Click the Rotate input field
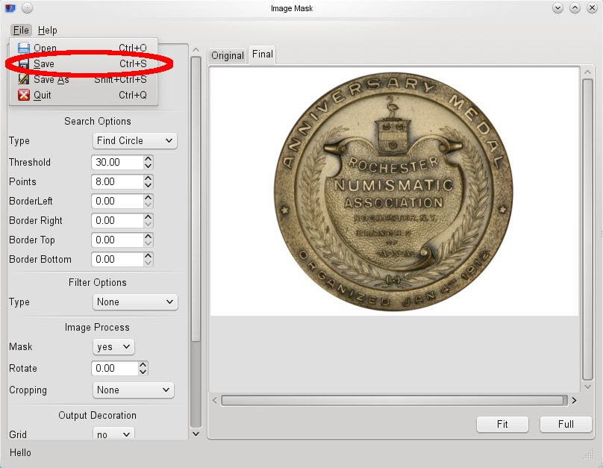Screen dimensions: 603x468 pyautogui.click(x=115, y=369)
